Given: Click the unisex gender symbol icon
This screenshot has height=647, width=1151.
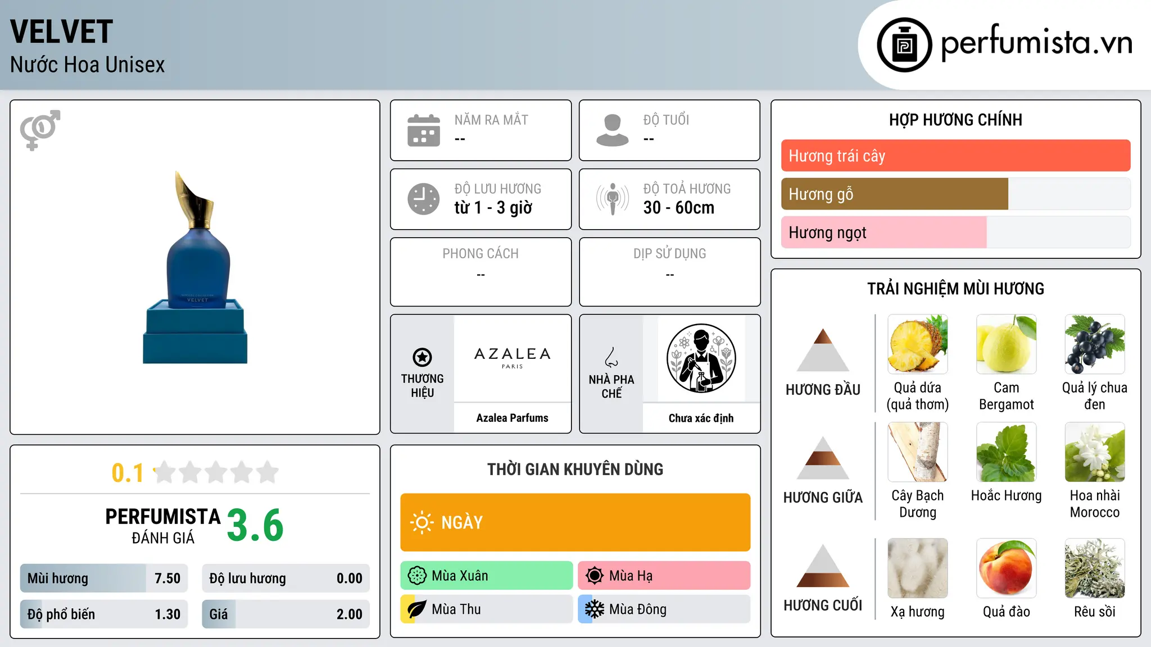Looking at the screenshot, I should click(x=40, y=130).
